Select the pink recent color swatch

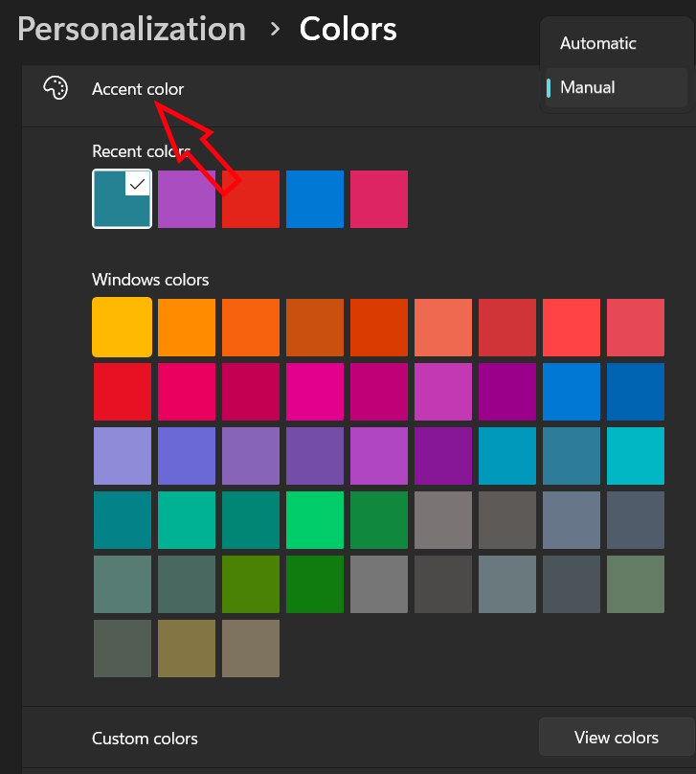click(378, 198)
